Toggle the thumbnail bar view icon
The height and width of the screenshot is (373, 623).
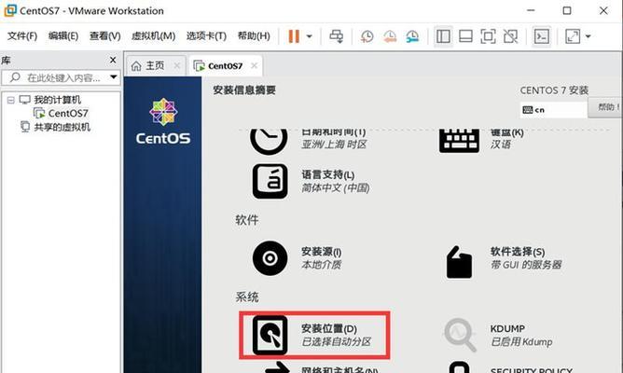[x=465, y=36]
